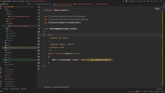165x93 pixels.
Task: Open the Database tool window on the right edge
Action: [164, 6]
